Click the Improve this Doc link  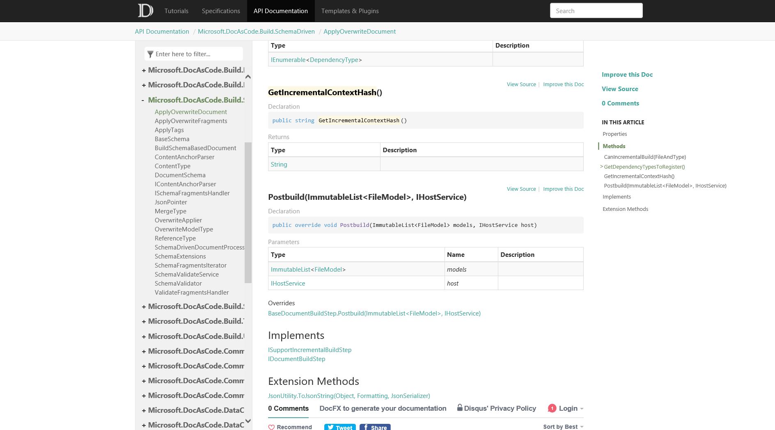(627, 74)
